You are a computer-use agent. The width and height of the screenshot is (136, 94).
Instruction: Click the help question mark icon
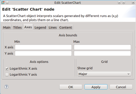pos(6,87)
